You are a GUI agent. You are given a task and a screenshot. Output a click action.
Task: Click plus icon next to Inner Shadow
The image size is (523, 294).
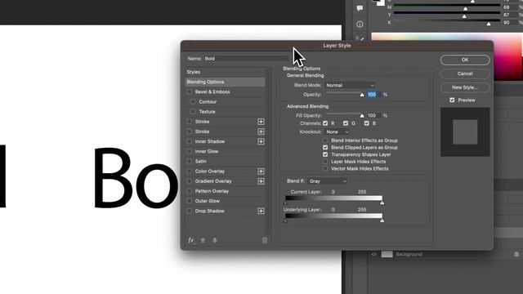261,141
